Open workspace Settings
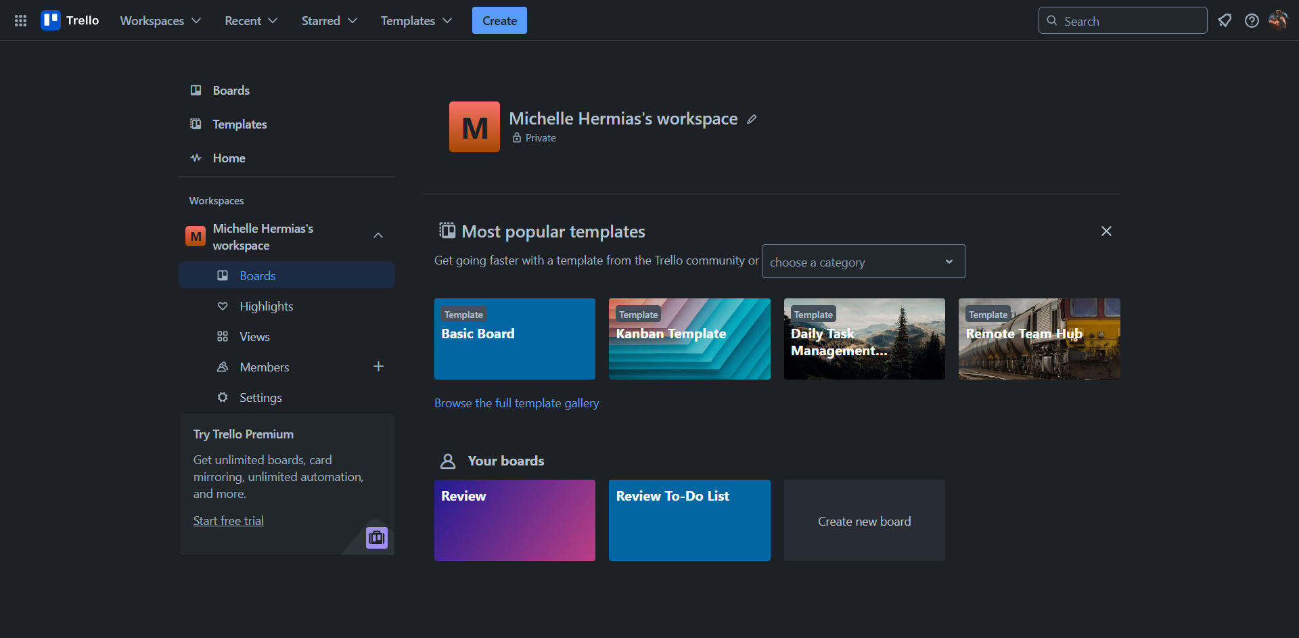This screenshot has height=638, width=1299. coord(287,397)
